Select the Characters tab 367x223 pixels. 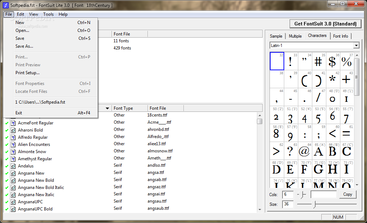(317, 35)
